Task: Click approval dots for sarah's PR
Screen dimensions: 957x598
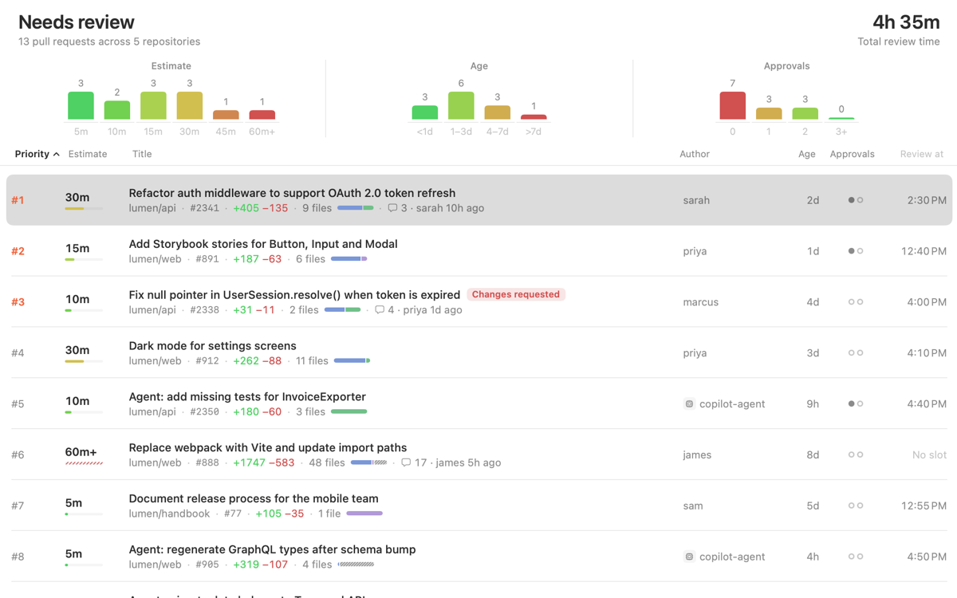Action: (x=856, y=200)
